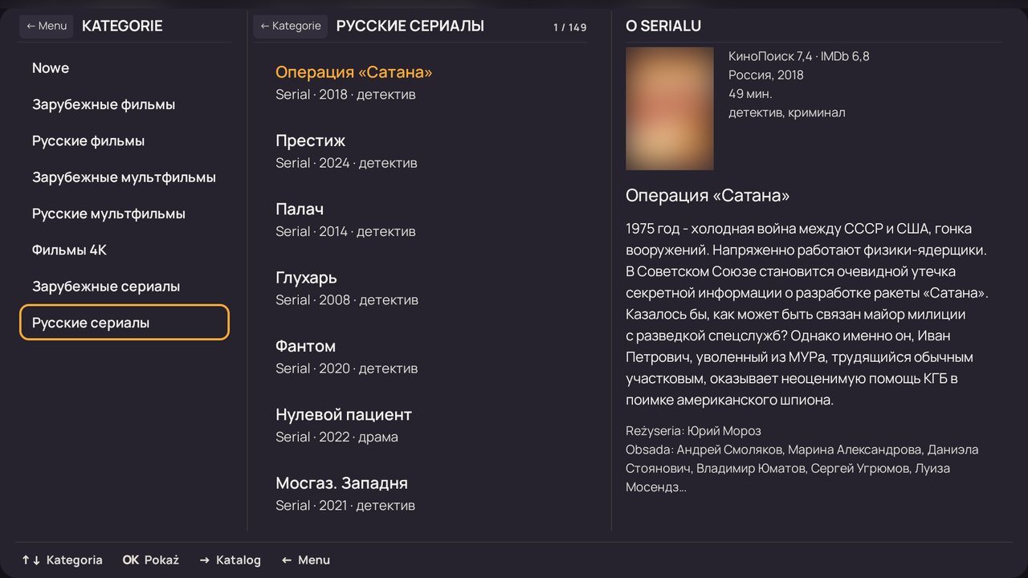Open the Nowe category
Viewport: 1028px width, 578px height.
click(x=124, y=68)
